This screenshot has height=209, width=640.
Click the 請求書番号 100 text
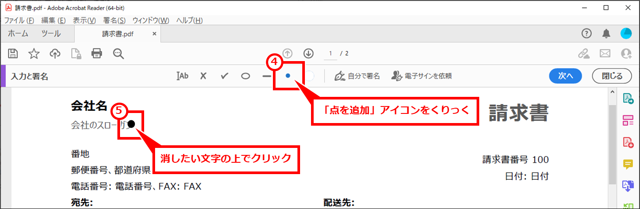point(516,160)
